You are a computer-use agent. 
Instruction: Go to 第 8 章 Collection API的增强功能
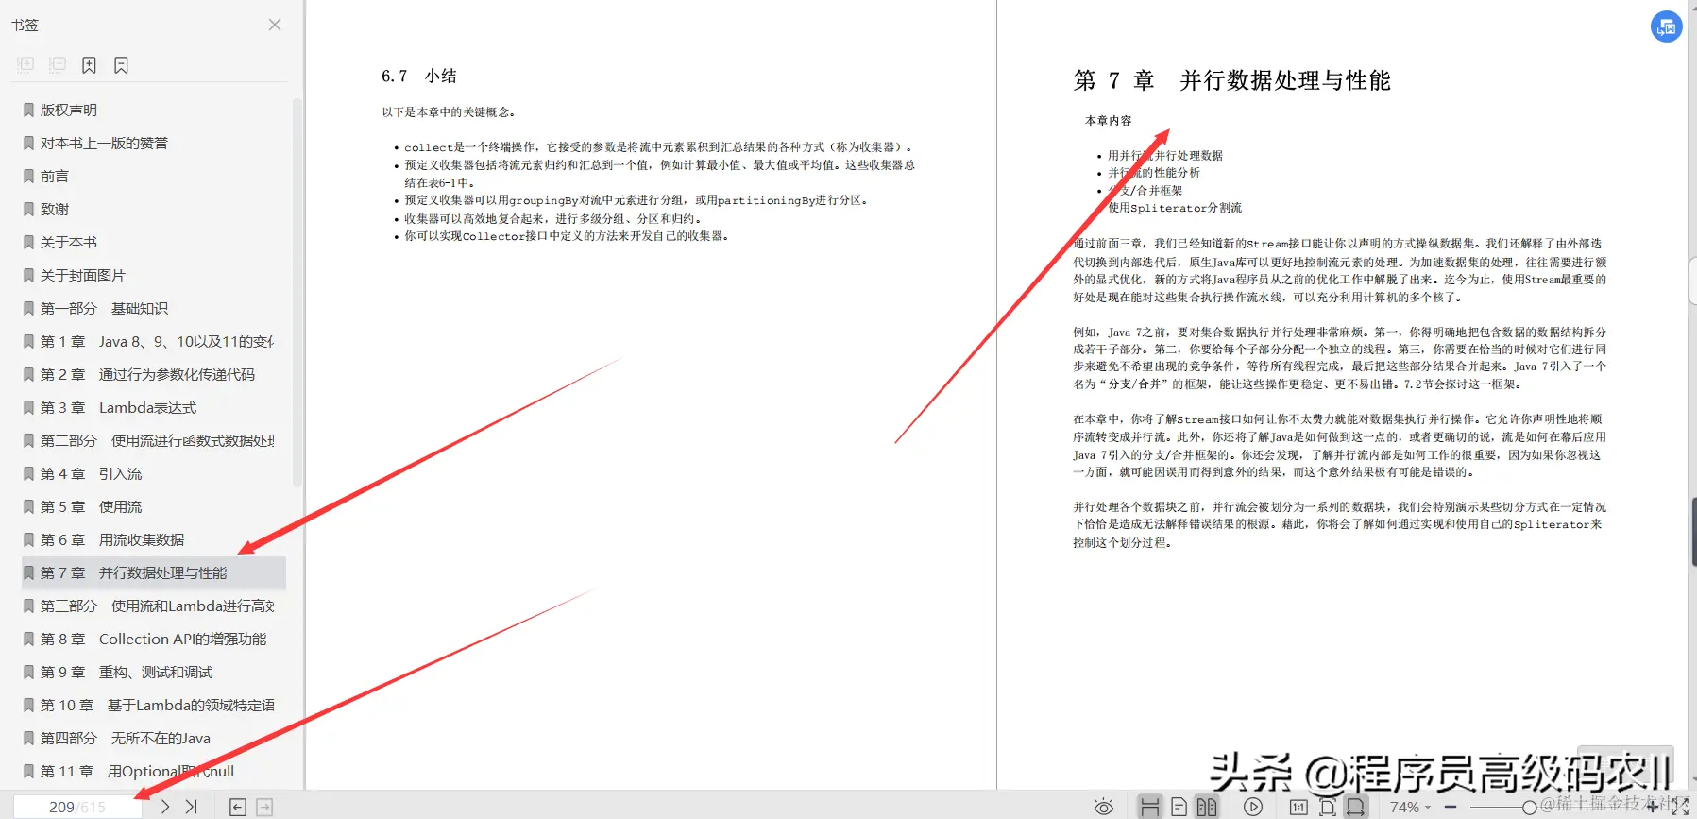153,639
